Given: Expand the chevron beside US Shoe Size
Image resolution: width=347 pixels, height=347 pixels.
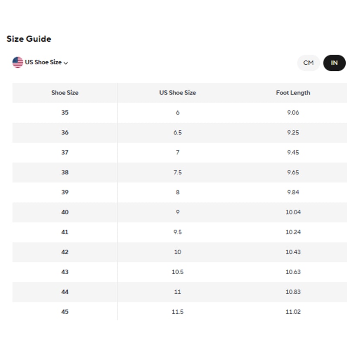Looking at the screenshot, I should (x=66, y=63).
